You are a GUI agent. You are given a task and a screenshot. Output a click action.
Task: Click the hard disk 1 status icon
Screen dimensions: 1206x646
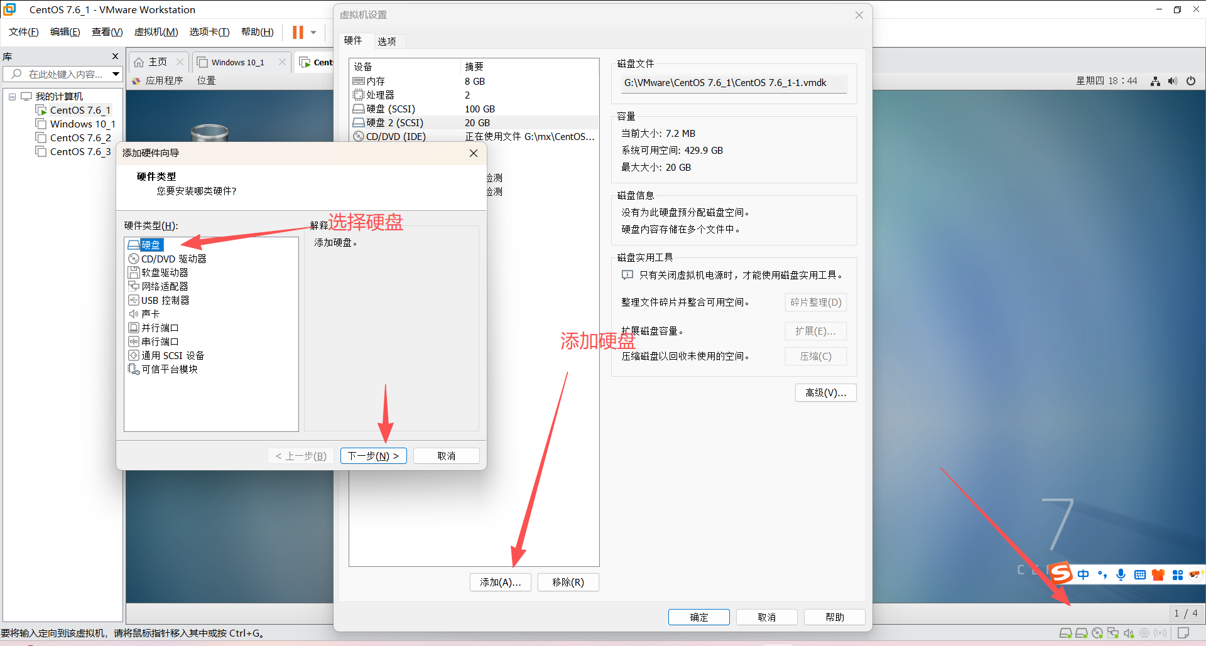pyautogui.click(x=1065, y=633)
